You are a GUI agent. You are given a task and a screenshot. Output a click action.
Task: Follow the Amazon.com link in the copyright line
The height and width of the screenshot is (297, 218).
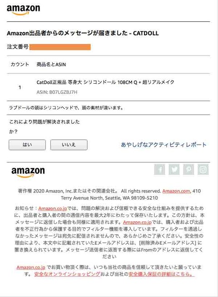click(176, 191)
